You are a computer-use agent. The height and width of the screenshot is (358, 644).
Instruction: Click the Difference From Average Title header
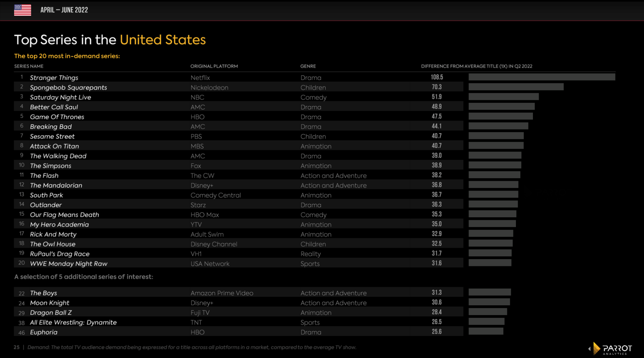(x=476, y=66)
